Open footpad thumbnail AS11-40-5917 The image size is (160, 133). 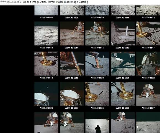tap(148, 34)
